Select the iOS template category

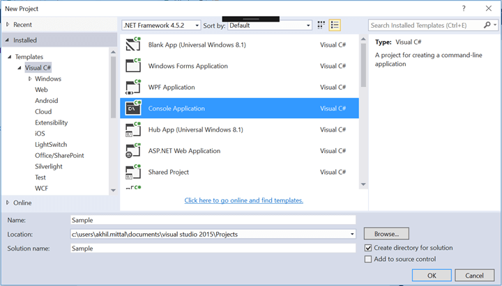(x=40, y=133)
